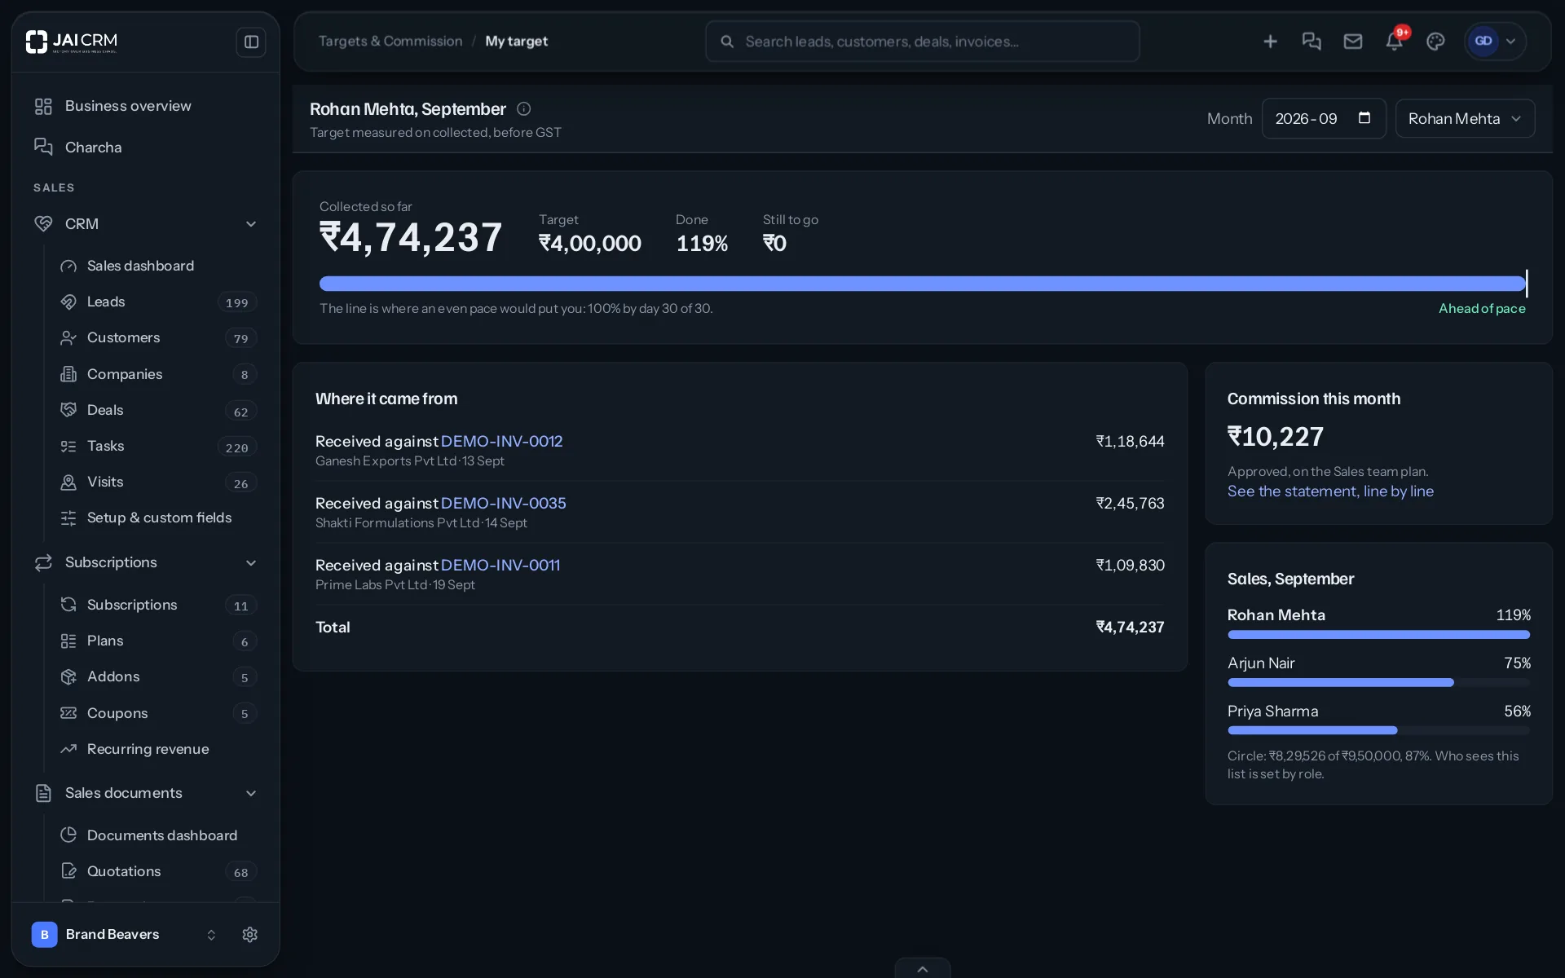Go to Sales dashboard

tap(158, 266)
